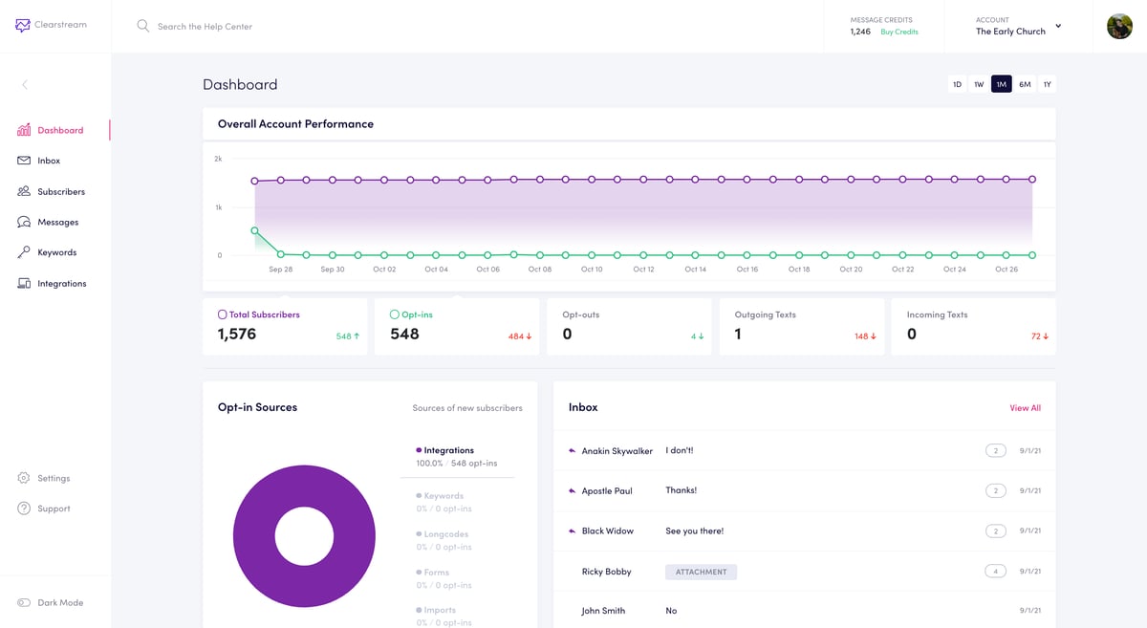The width and height of the screenshot is (1147, 628).
Task: Click the Support question mark icon
Action: 24,509
